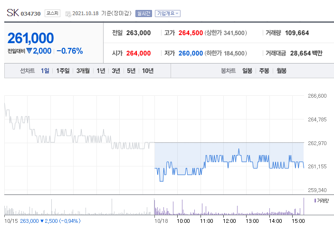Click the 코스피 market badge
The width and height of the screenshot is (334, 229).
(x=52, y=13)
